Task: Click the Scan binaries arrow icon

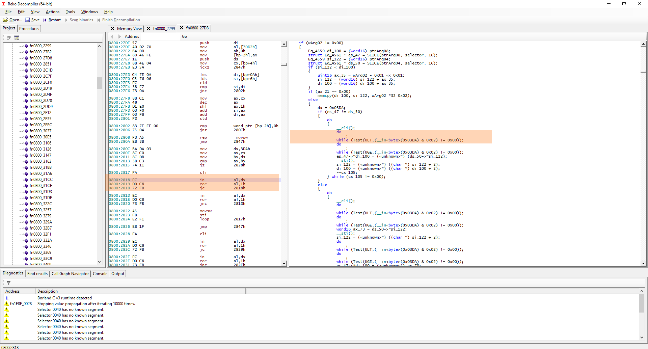Action: coord(66,20)
